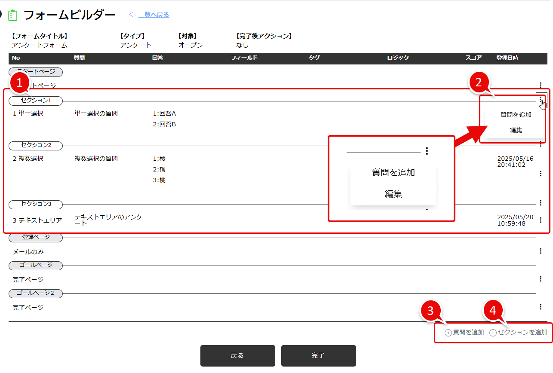This screenshot has width=553, height=373.
Task: Open the three-dot menu for セクション3
Action: tap(541, 202)
